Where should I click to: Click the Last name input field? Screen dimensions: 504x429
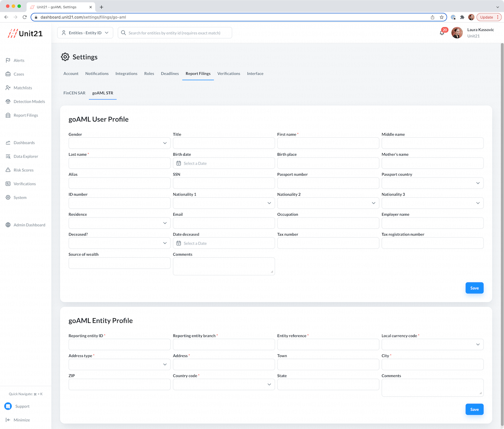click(x=120, y=163)
